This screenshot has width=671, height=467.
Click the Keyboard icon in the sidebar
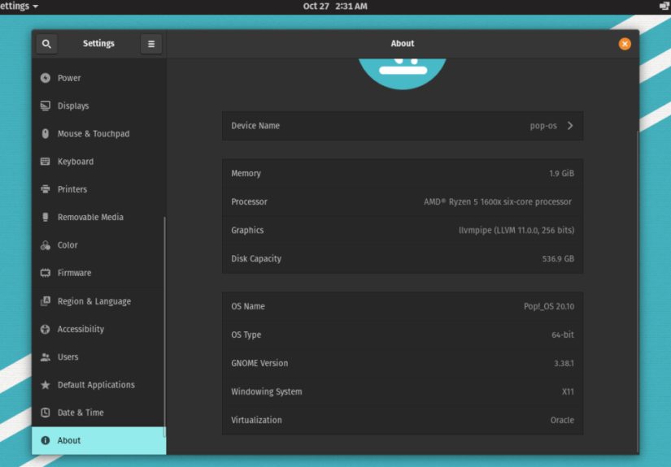[46, 161]
